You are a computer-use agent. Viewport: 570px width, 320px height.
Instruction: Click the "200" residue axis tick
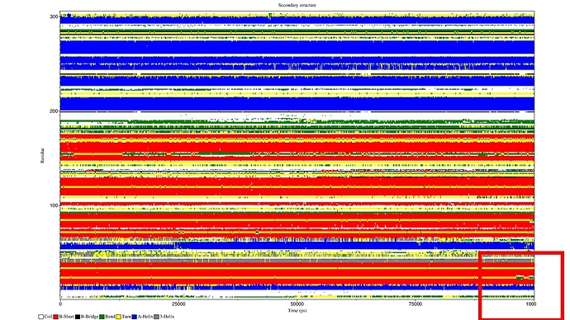54,111
